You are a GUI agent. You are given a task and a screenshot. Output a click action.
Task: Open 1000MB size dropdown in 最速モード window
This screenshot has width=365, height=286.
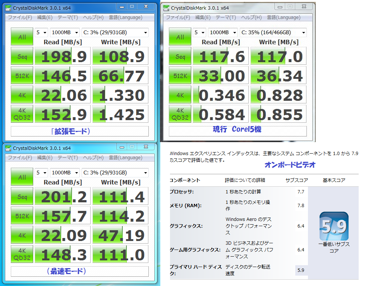(65, 173)
